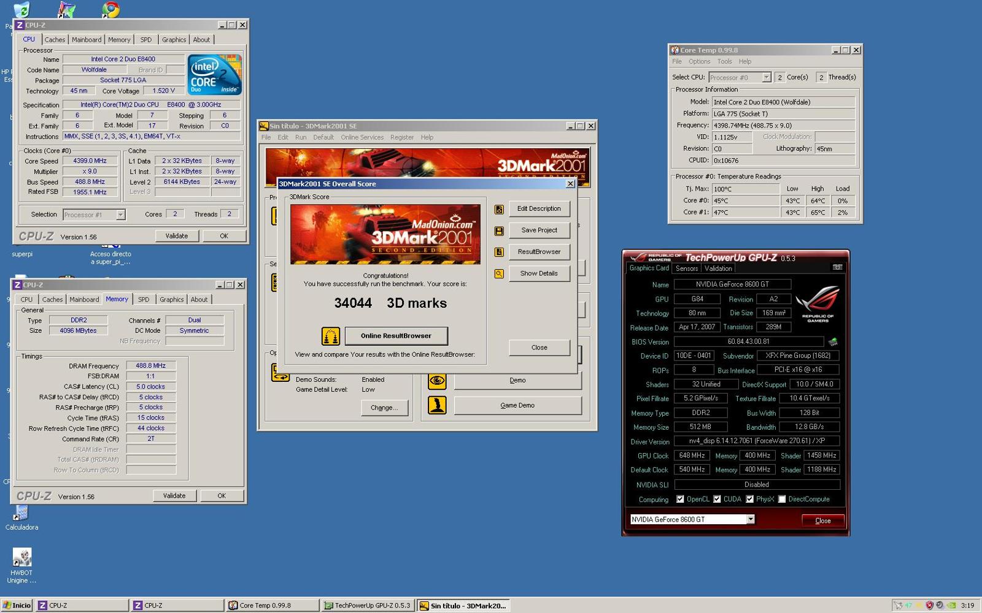Image resolution: width=982 pixels, height=613 pixels.
Task: Click the Inicio start button
Action: pos(17,606)
